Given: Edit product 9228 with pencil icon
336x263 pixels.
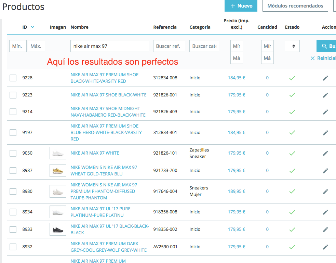Looking at the screenshot, I should point(325,78).
